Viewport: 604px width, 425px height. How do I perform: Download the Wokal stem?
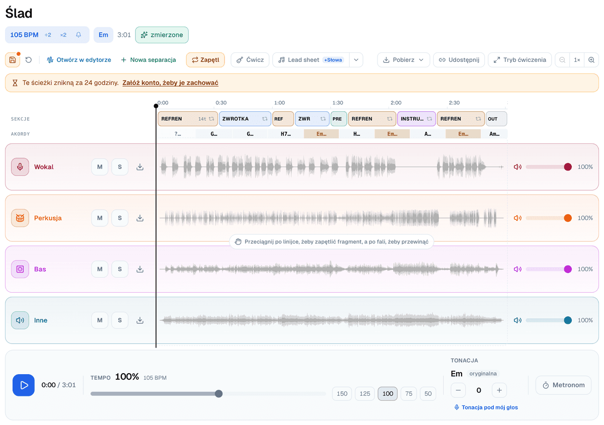coord(140,167)
